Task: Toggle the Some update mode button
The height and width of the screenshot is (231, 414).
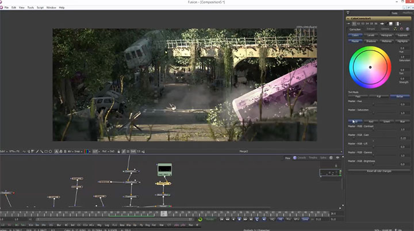Action: (x=305, y=220)
